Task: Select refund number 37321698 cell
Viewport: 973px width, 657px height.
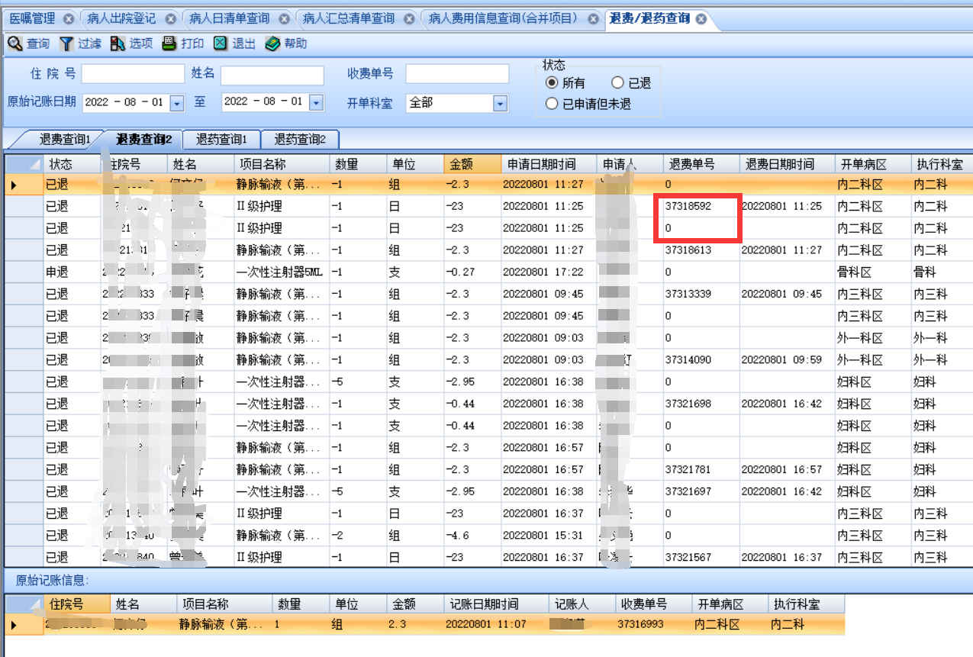Action: point(701,403)
